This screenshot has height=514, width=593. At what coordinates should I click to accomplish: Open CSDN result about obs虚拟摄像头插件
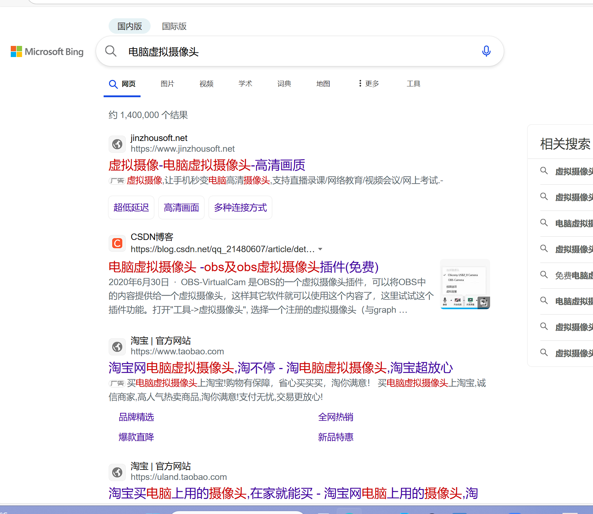point(244,267)
